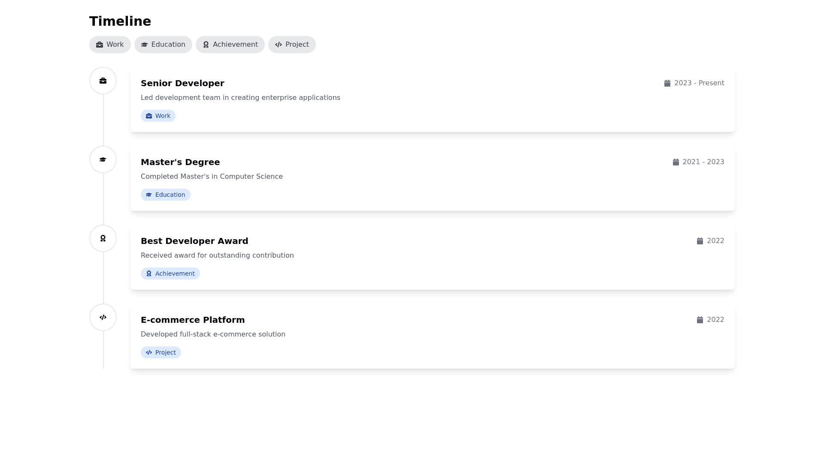824x463 pixels.
Task: Click calendar icon beside 2021 - 2023
Action: (676, 162)
